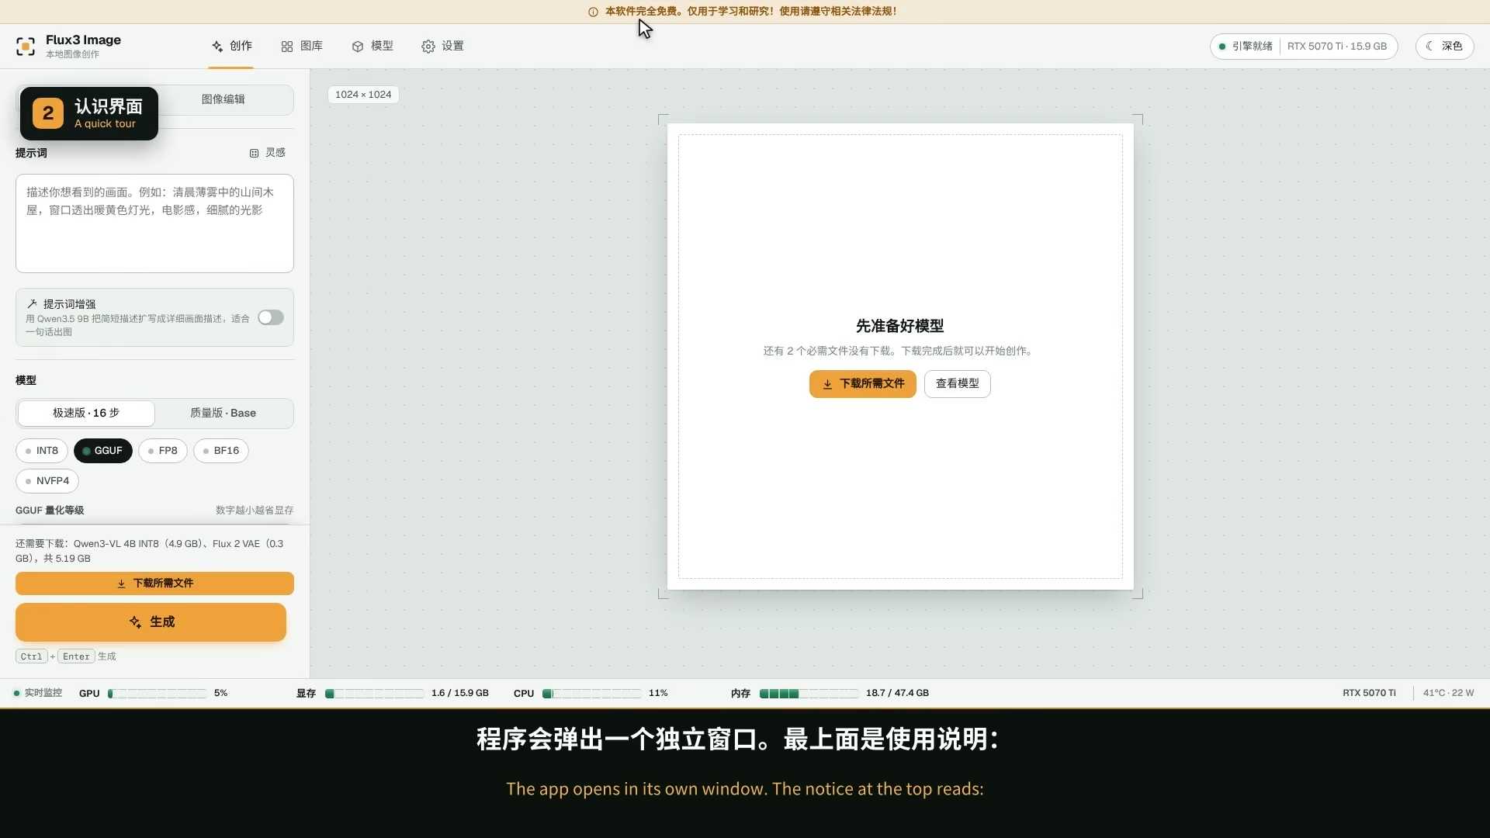Click the CPU usage bar

(x=592, y=694)
